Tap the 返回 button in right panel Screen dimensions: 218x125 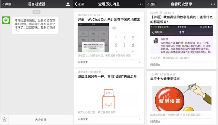(x=152, y=4)
